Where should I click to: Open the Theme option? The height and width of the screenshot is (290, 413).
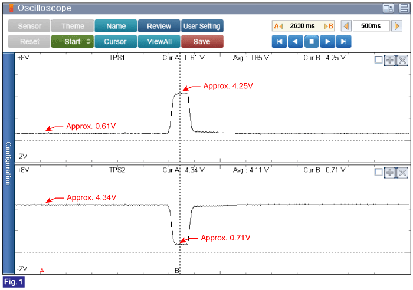(73, 26)
